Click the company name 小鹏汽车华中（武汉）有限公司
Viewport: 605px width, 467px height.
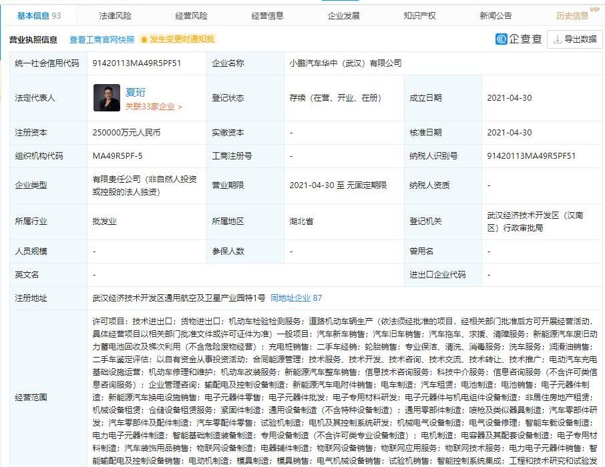pyautogui.click(x=345, y=63)
